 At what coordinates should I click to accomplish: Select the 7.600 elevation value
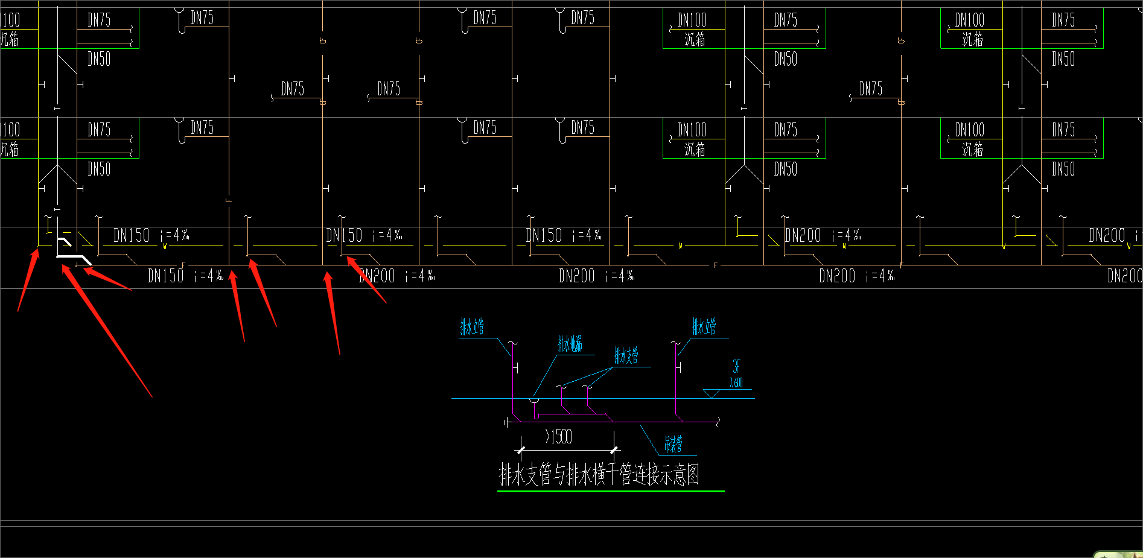(736, 382)
